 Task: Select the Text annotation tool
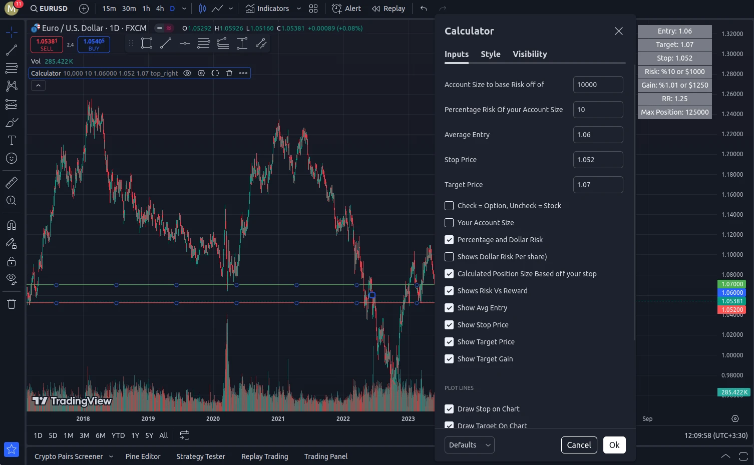12,140
